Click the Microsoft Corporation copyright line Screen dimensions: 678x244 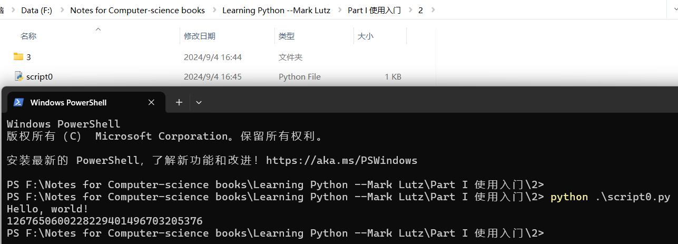coord(164,136)
